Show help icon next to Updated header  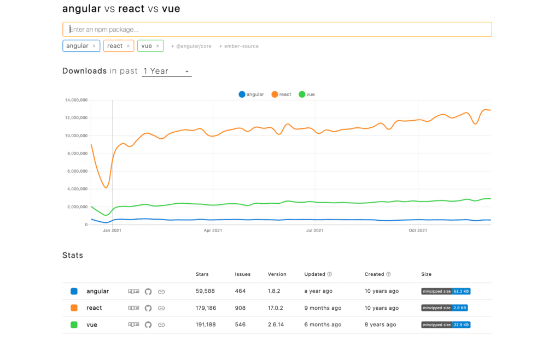pyautogui.click(x=330, y=274)
